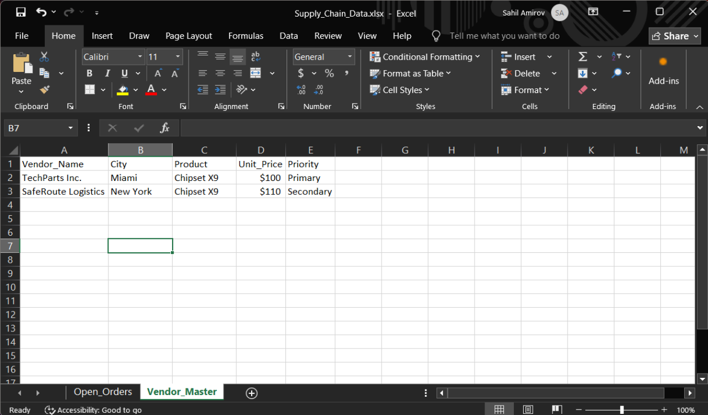Click the Merge & Center icon
708x415 pixels.
coord(255,73)
